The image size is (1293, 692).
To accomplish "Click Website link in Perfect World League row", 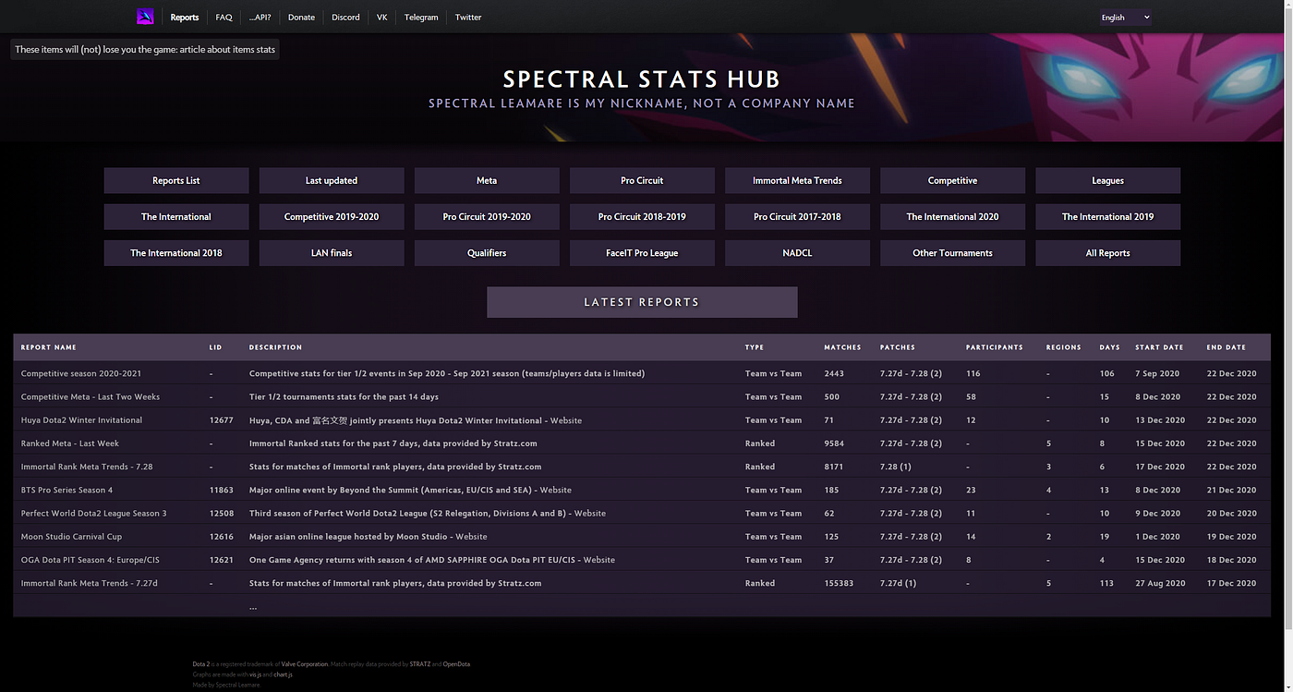I will (590, 513).
